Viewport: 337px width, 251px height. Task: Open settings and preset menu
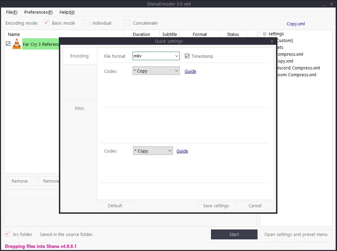296,234
